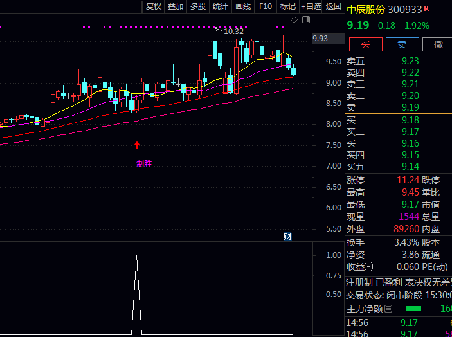Select 卖一 price 9.19
The height and width of the screenshot is (337, 452).
pyautogui.click(x=410, y=107)
